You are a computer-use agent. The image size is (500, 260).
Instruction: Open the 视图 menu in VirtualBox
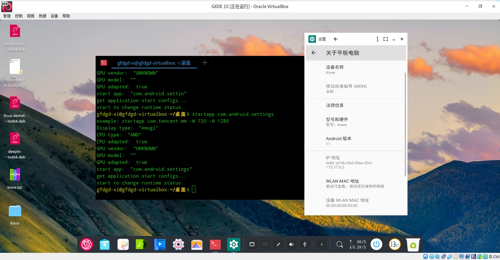(x=31, y=16)
